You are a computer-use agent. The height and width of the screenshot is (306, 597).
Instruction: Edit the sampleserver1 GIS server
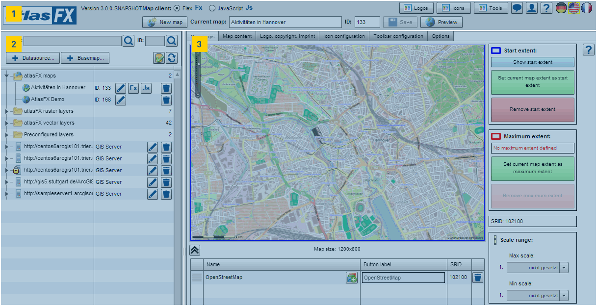tap(153, 194)
